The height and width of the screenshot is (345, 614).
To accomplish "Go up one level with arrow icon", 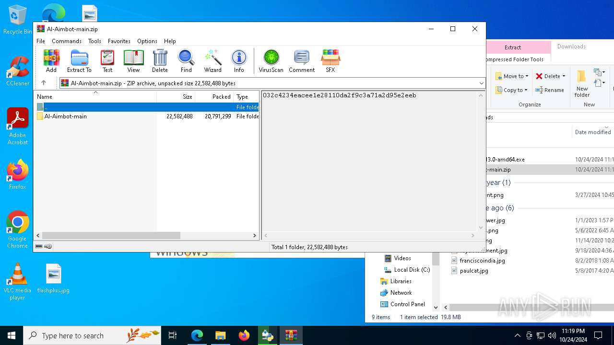I will tap(44, 83).
